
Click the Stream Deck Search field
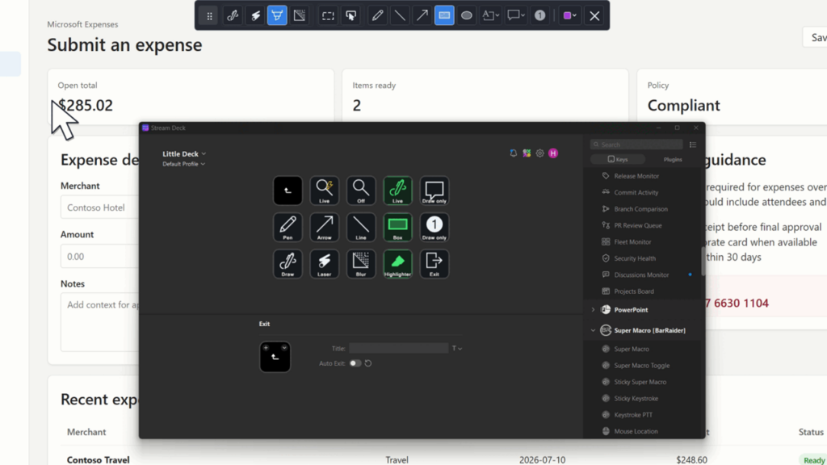point(636,145)
